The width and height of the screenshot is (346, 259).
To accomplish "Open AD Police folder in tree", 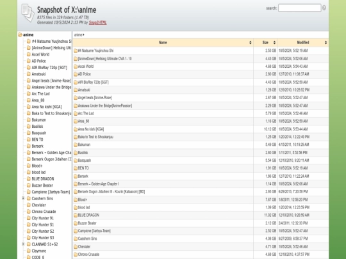I will (39, 61).
